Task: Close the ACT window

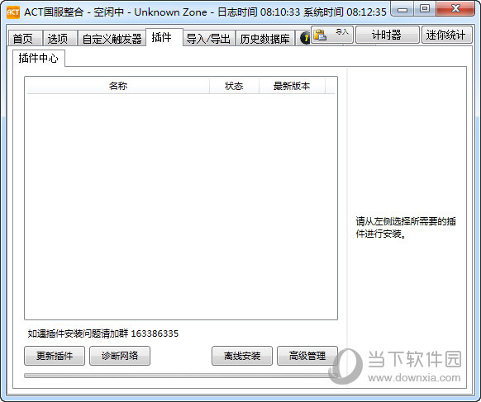Action: pyautogui.click(x=455, y=9)
